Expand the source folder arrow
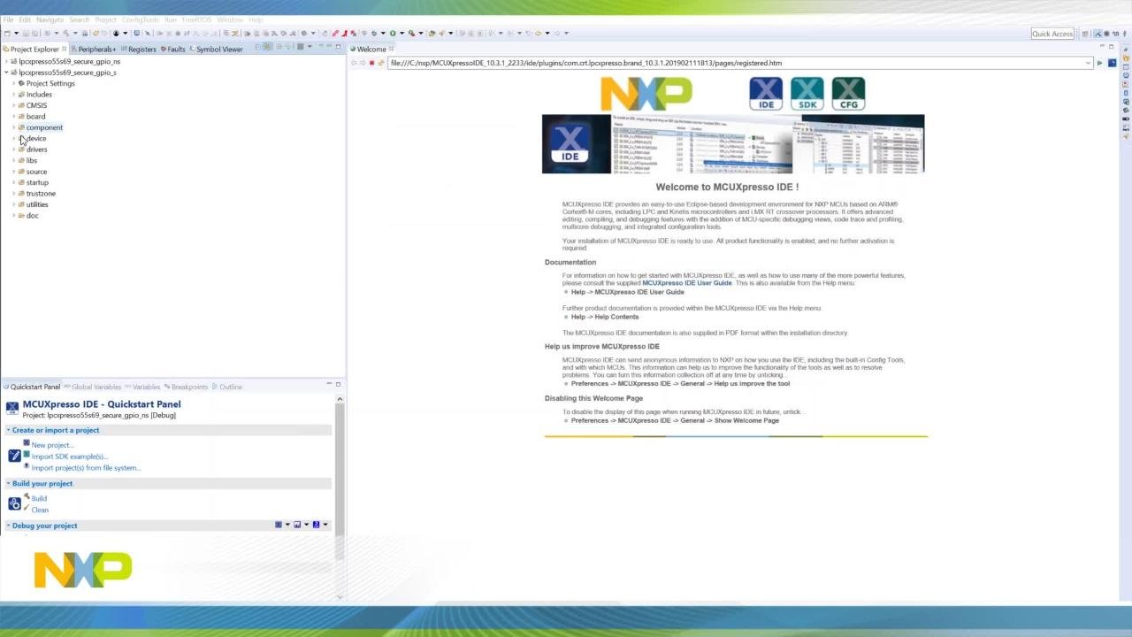The image size is (1132, 637). pos(13,172)
